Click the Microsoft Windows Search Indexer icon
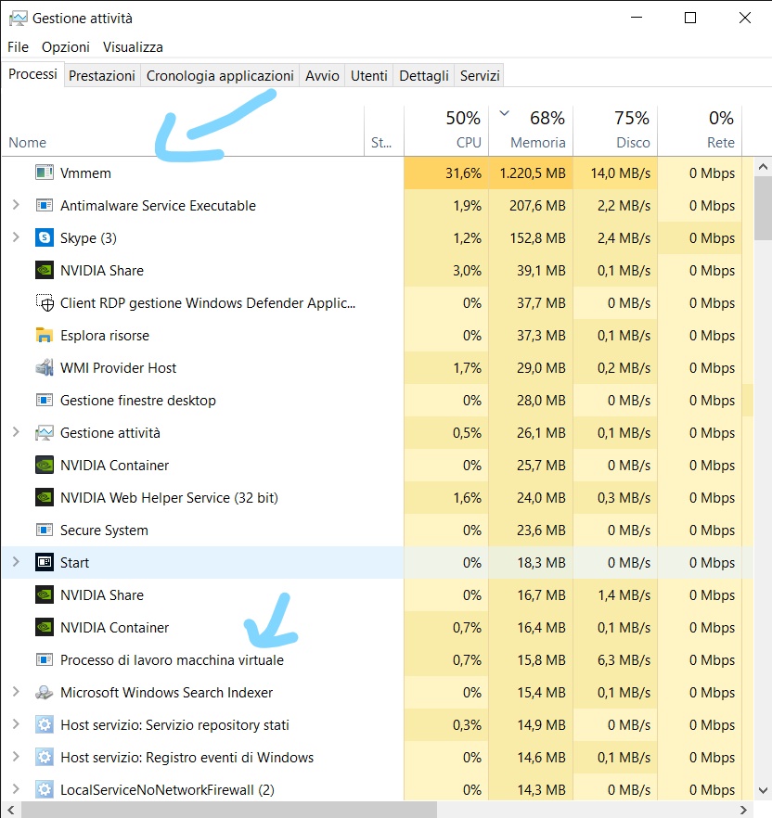This screenshot has width=772, height=818. click(x=45, y=692)
